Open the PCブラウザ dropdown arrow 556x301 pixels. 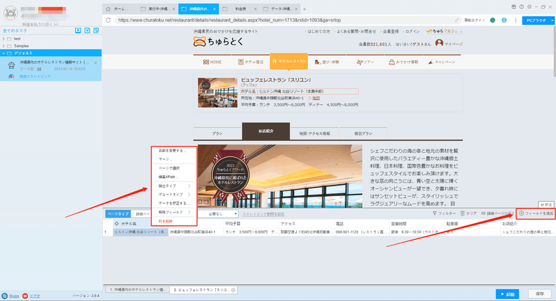click(552, 21)
